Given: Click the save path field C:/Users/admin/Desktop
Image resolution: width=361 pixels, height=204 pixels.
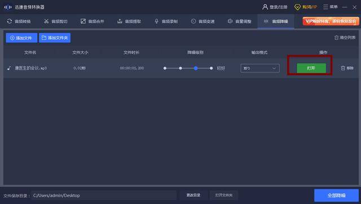Looking at the screenshot, I should pos(104,195).
